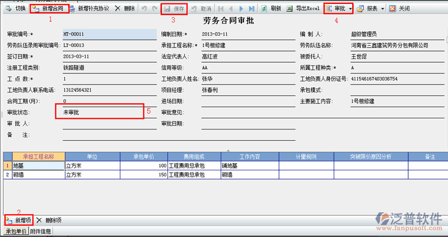Click the 工点数 field
This screenshot has height=237, width=448.
(110, 79)
